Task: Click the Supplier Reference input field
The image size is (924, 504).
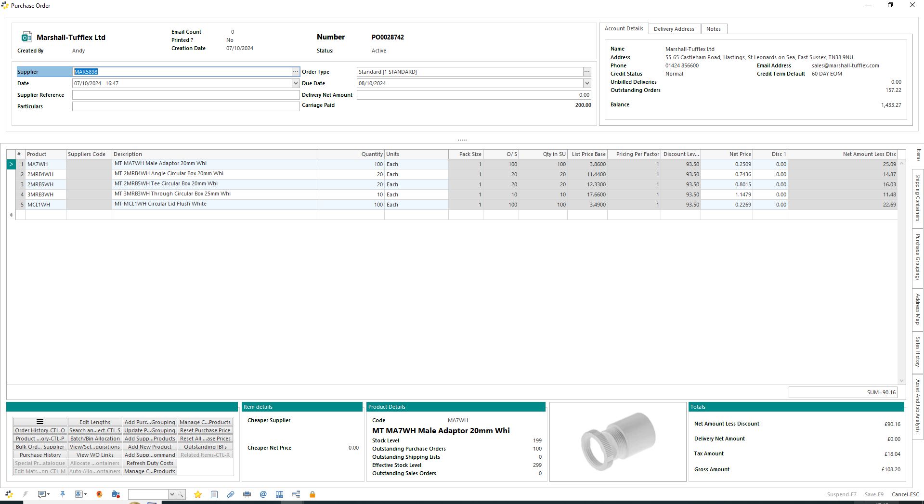Action: (186, 95)
